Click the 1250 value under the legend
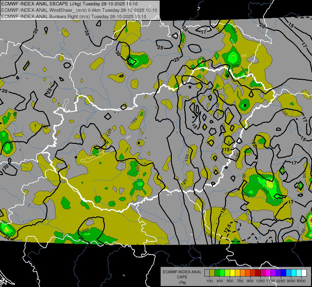Image resolution: width=312 pixels, height=287 pixels. click(x=260, y=281)
